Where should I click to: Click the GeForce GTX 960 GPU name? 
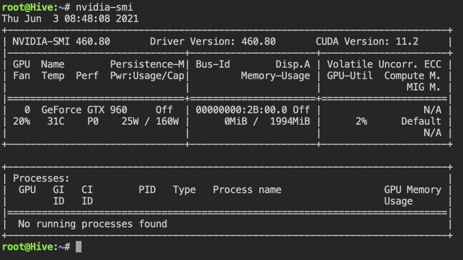click(x=84, y=110)
